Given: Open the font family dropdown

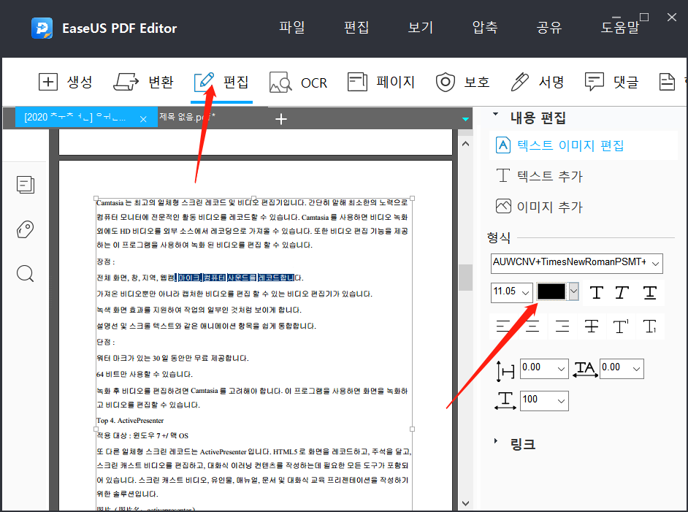Looking at the screenshot, I should click(576, 264).
